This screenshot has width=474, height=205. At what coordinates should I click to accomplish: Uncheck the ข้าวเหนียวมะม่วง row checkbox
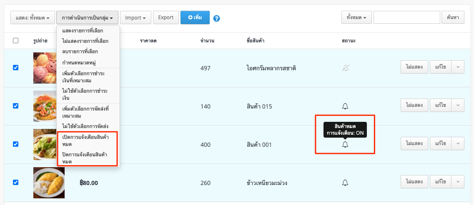click(x=16, y=183)
